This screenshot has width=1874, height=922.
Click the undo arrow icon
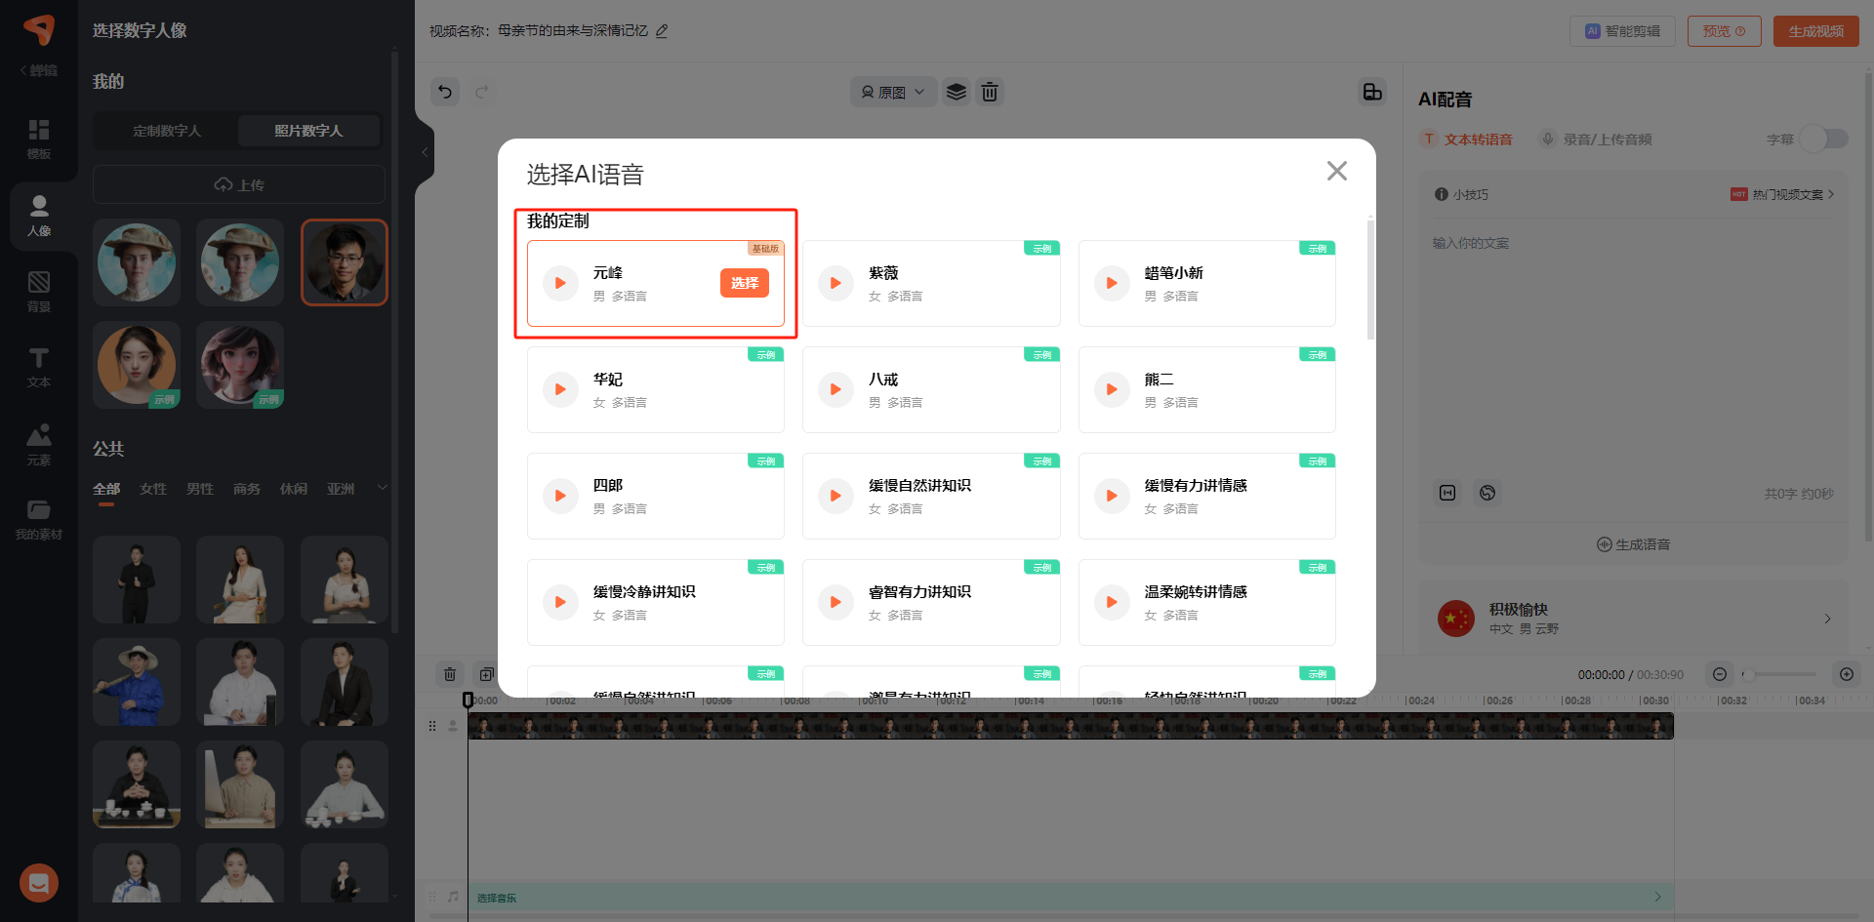445,92
